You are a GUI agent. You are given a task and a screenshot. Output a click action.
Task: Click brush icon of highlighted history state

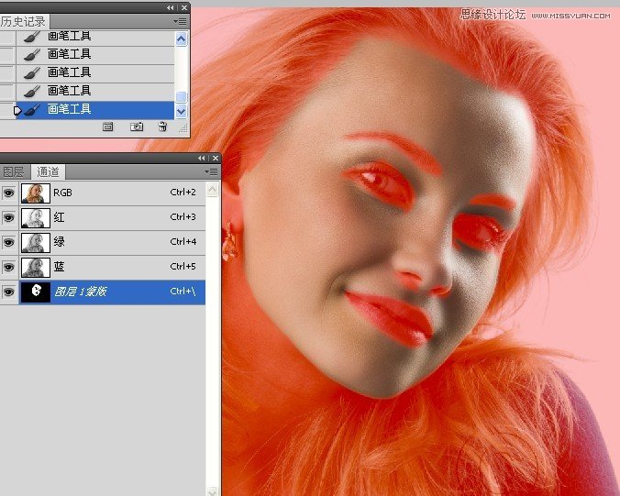(32, 109)
